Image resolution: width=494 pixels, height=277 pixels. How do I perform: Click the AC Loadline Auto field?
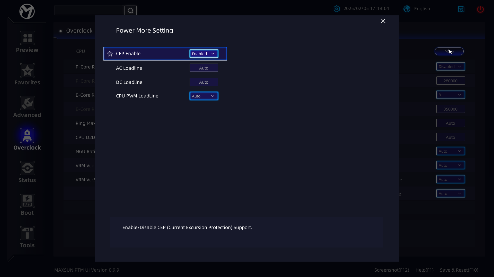point(204,68)
